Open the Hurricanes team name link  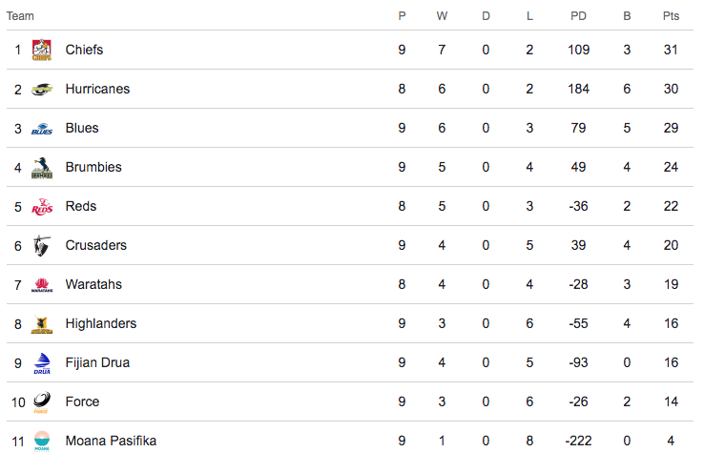tap(97, 89)
